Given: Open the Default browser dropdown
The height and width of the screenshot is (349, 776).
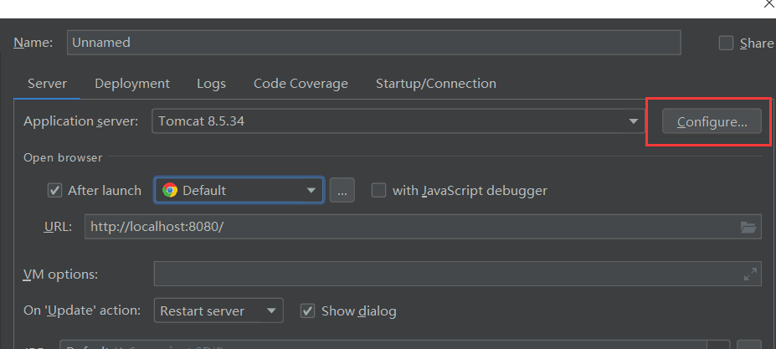Looking at the screenshot, I should [311, 190].
